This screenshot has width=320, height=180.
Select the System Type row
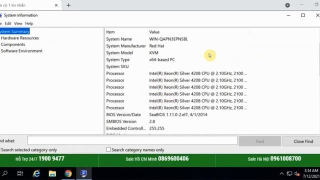click(176, 59)
